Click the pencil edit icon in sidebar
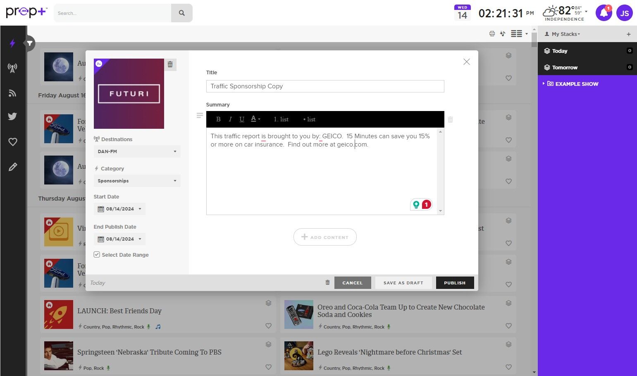Screen dimensions: 637x376 pyautogui.click(x=13, y=167)
